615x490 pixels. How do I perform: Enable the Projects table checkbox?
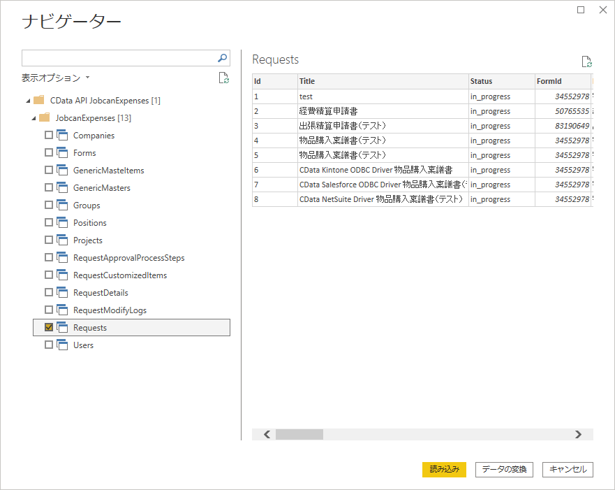tap(49, 240)
